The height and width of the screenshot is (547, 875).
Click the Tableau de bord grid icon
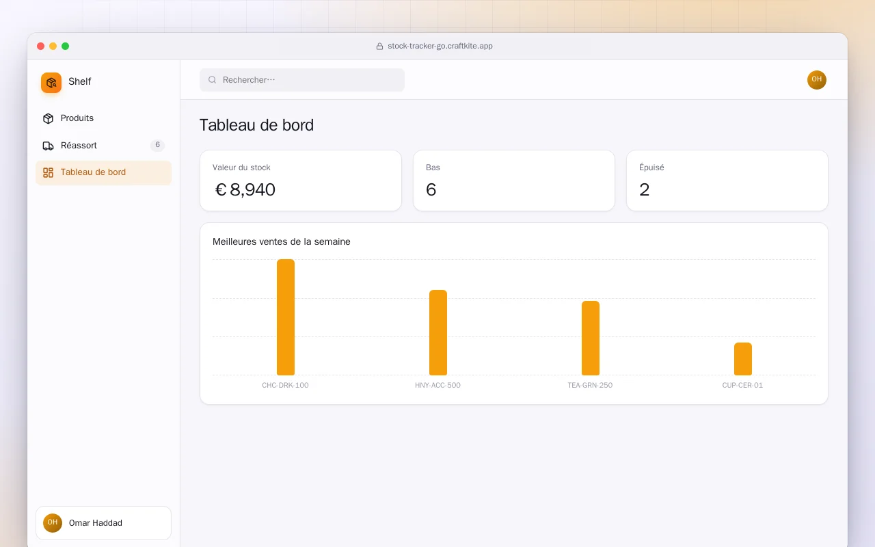[x=48, y=172]
